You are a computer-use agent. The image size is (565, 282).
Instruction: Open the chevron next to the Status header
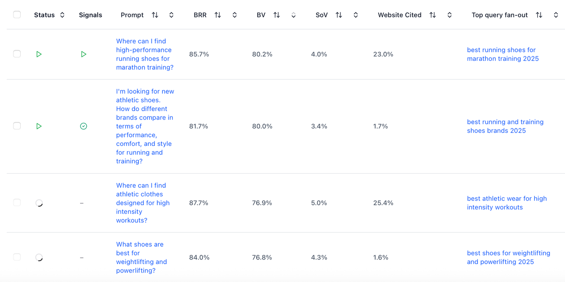coord(63,15)
